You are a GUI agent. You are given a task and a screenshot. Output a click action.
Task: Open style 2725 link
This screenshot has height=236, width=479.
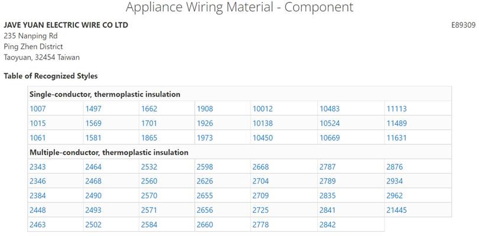tap(260, 211)
